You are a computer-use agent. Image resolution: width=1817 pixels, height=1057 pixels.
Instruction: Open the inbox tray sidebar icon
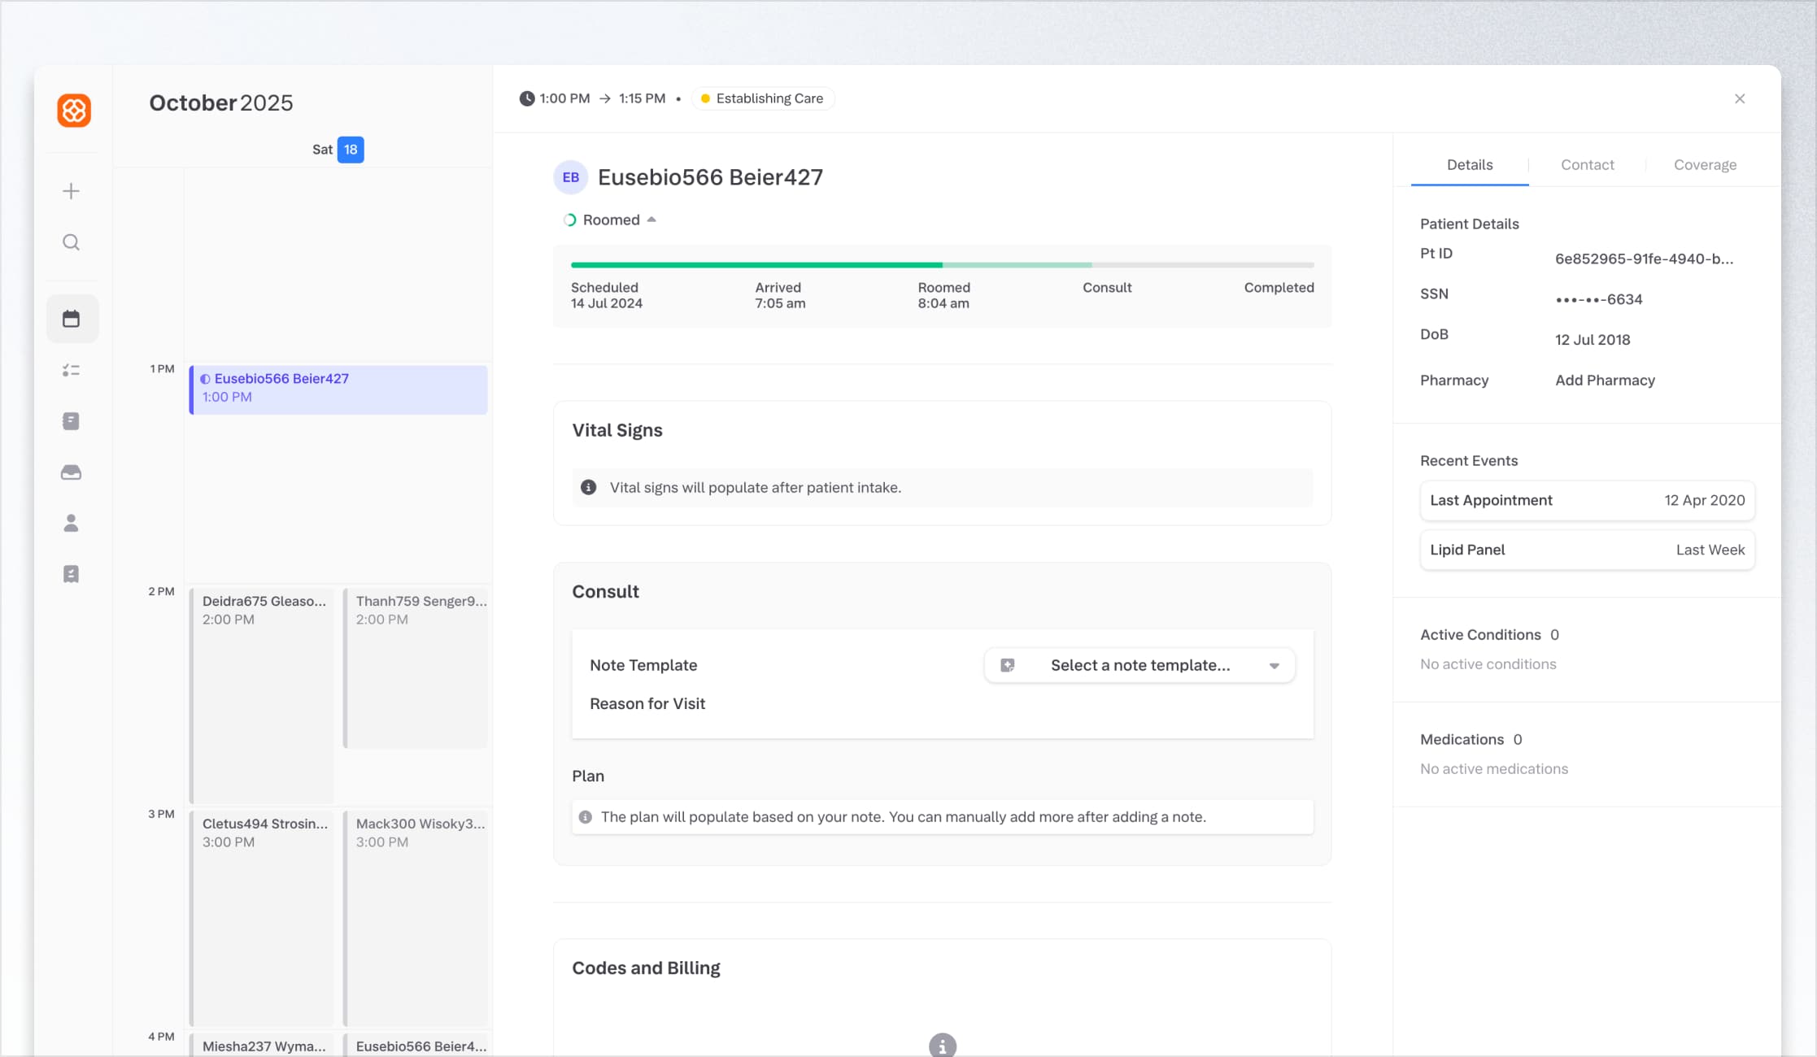pos(72,472)
